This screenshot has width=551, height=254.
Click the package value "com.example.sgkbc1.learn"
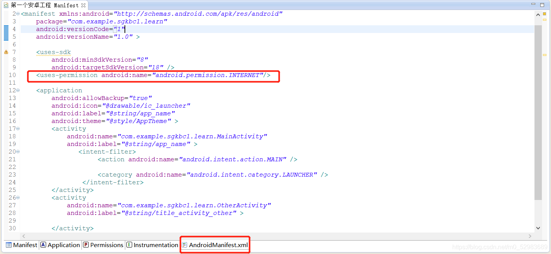(117, 21)
